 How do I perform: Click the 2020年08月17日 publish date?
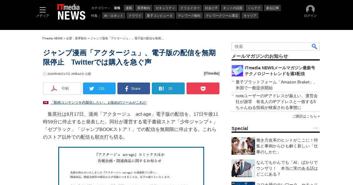(x=69, y=74)
